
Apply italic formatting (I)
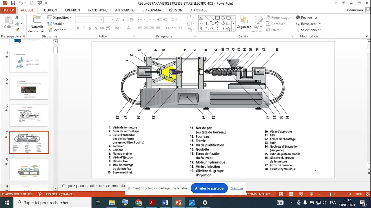(x=84, y=28)
